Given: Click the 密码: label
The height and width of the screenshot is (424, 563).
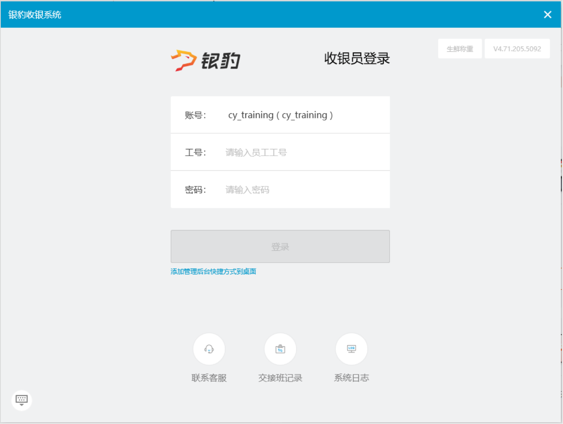Looking at the screenshot, I should pos(195,190).
